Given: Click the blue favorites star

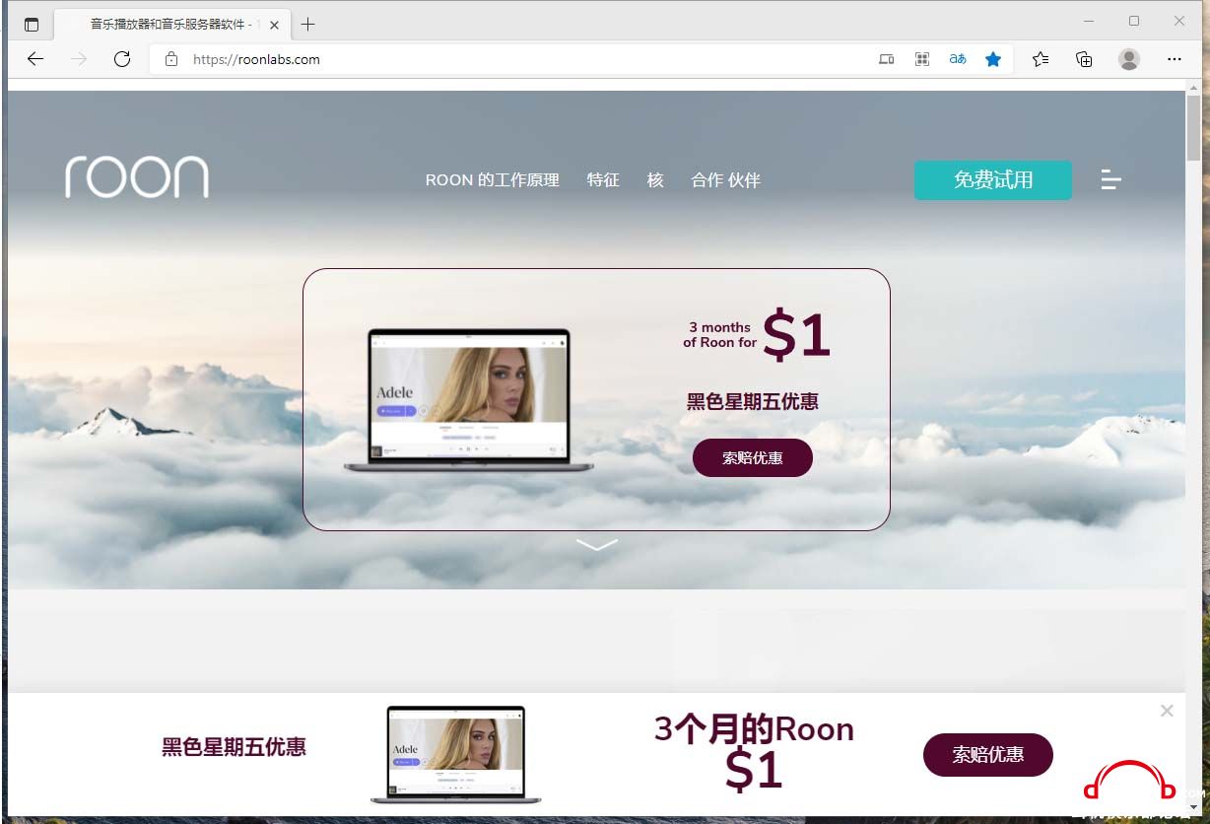Looking at the screenshot, I should tap(993, 59).
